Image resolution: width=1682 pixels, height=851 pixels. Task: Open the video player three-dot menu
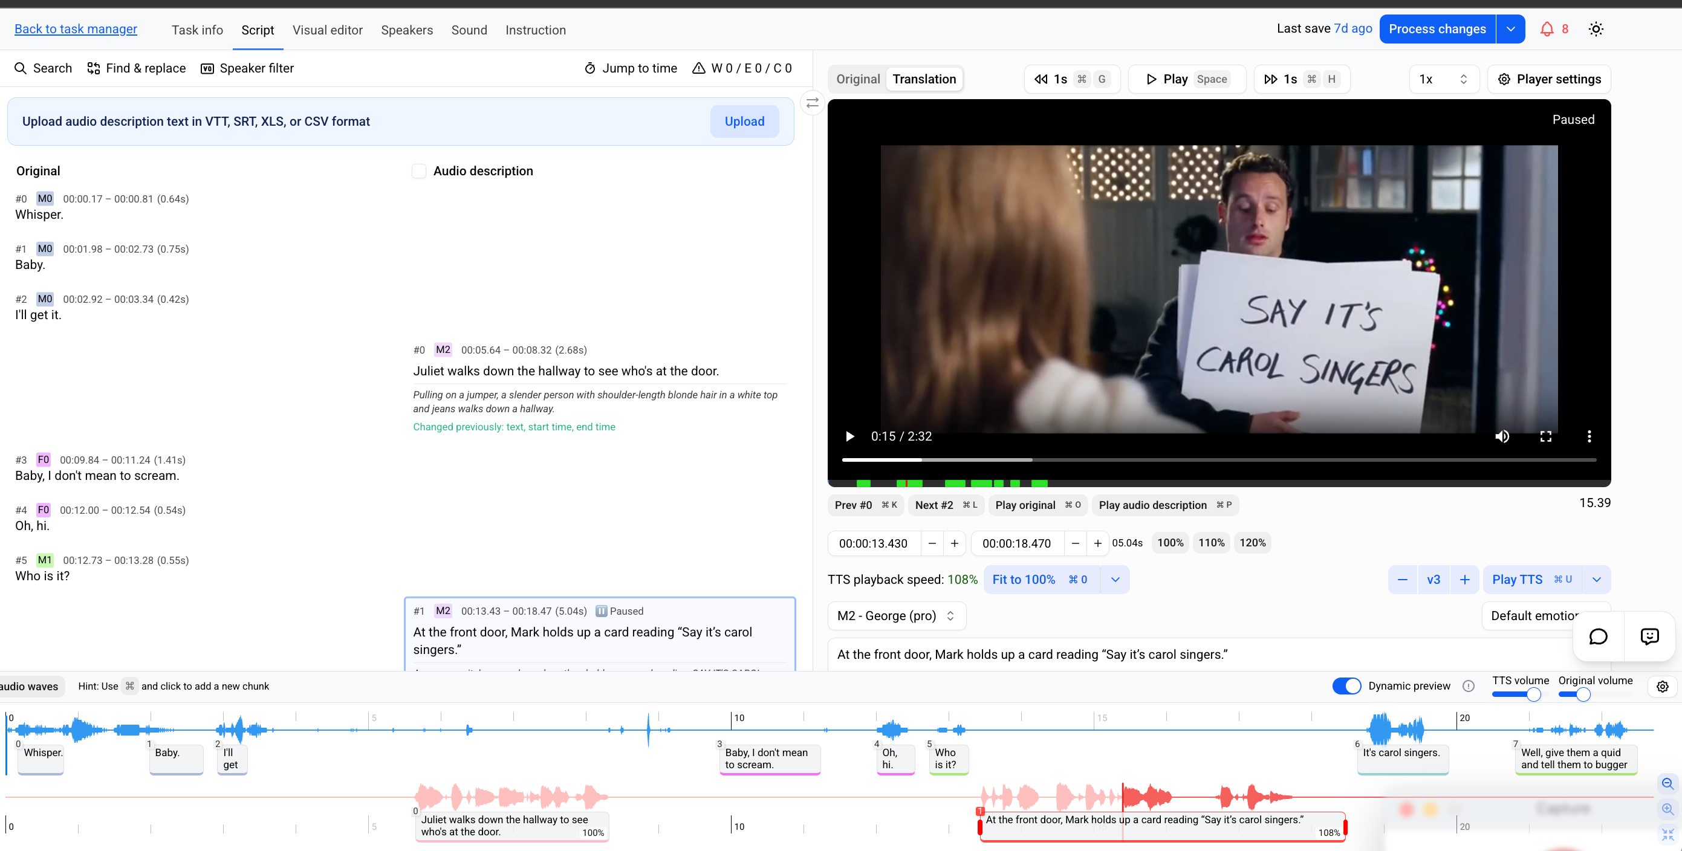[1589, 436]
